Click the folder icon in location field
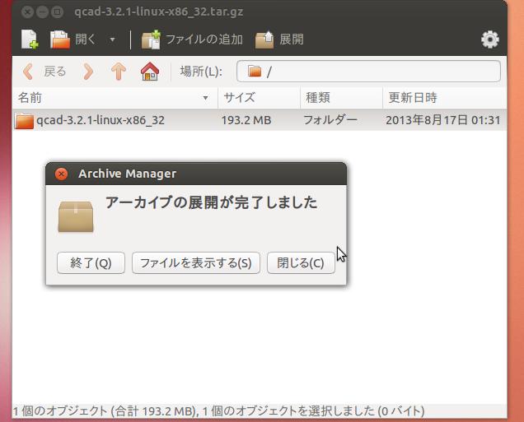Viewport: 524px width, 422px height. [x=255, y=72]
